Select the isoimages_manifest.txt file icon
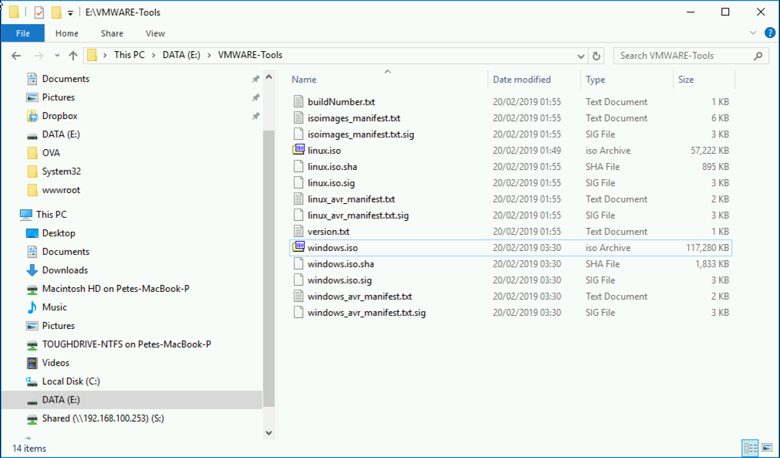 298,118
